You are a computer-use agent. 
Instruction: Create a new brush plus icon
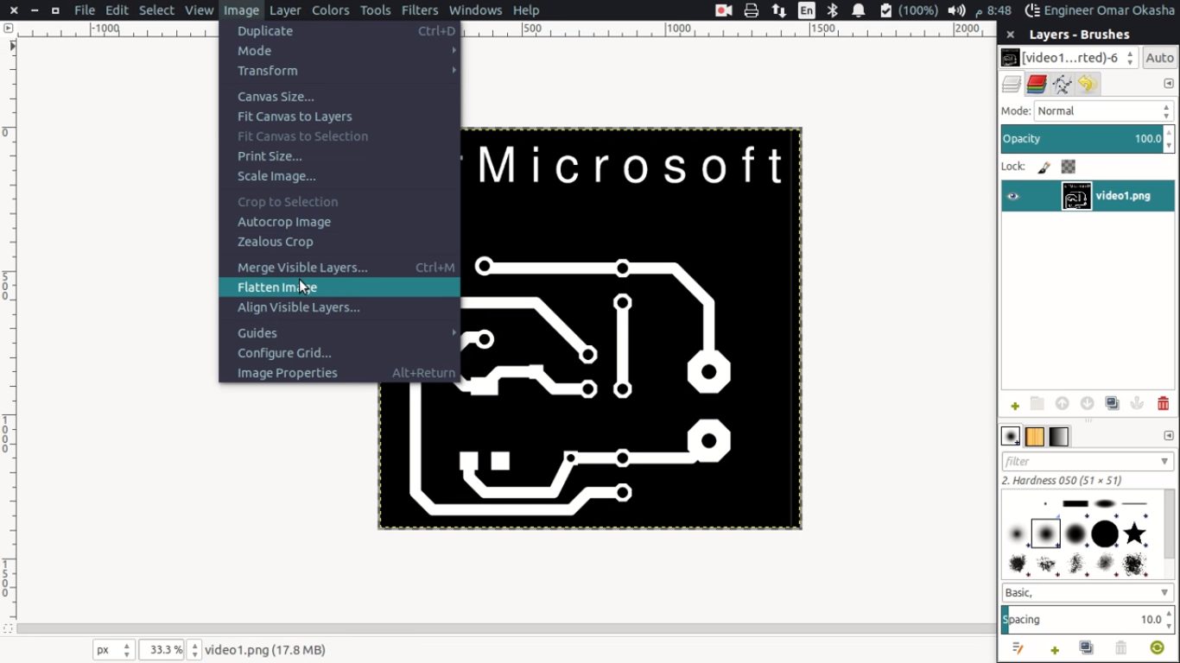pyautogui.click(x=1055, y=648)
